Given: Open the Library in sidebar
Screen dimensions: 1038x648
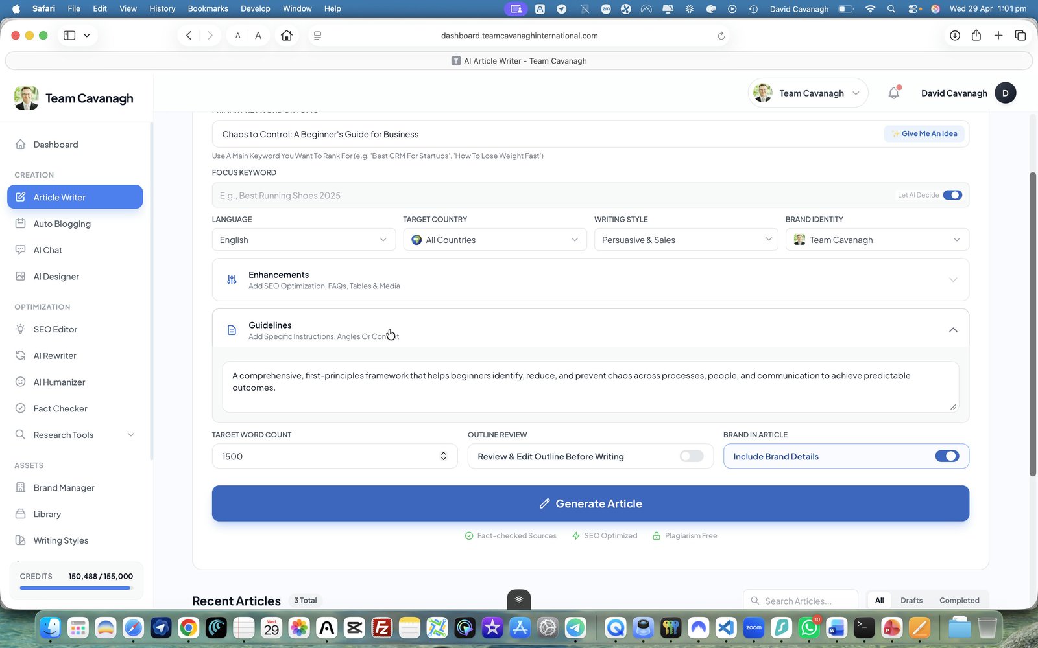Looking at the screenshot, I should point(47,514).
